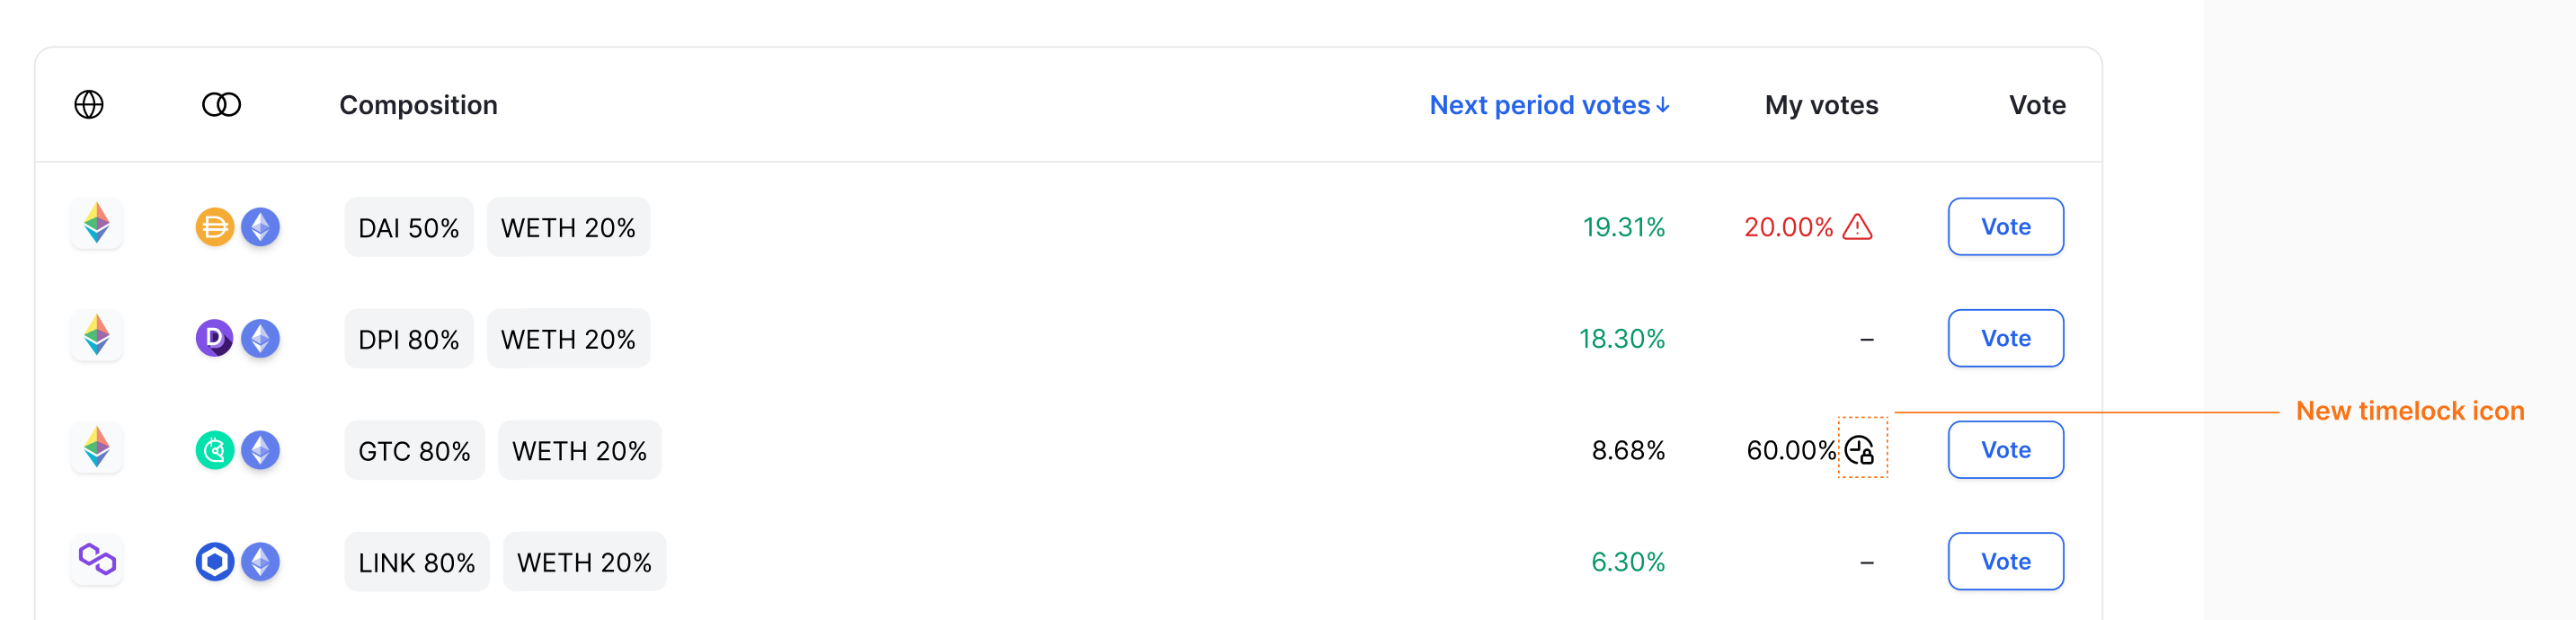The image size is (2576, 620).
Task: Sort by Next period votes
Action: (x=1548, y=104)
